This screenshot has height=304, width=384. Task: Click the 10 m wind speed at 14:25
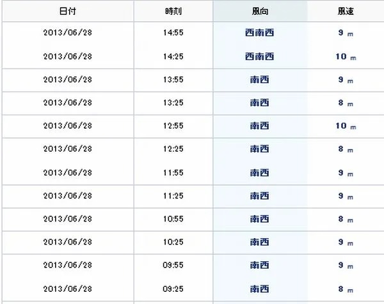click(346, 57)
